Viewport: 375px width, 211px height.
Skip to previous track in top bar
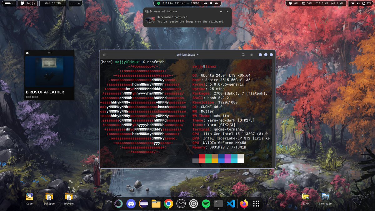coord(205,3)
